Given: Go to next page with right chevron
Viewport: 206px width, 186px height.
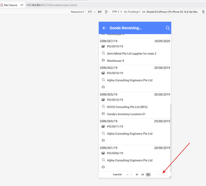Looking at the screenshot, I should point(154,174).
